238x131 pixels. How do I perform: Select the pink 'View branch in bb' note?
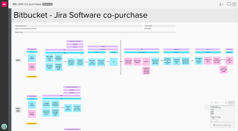229,61
